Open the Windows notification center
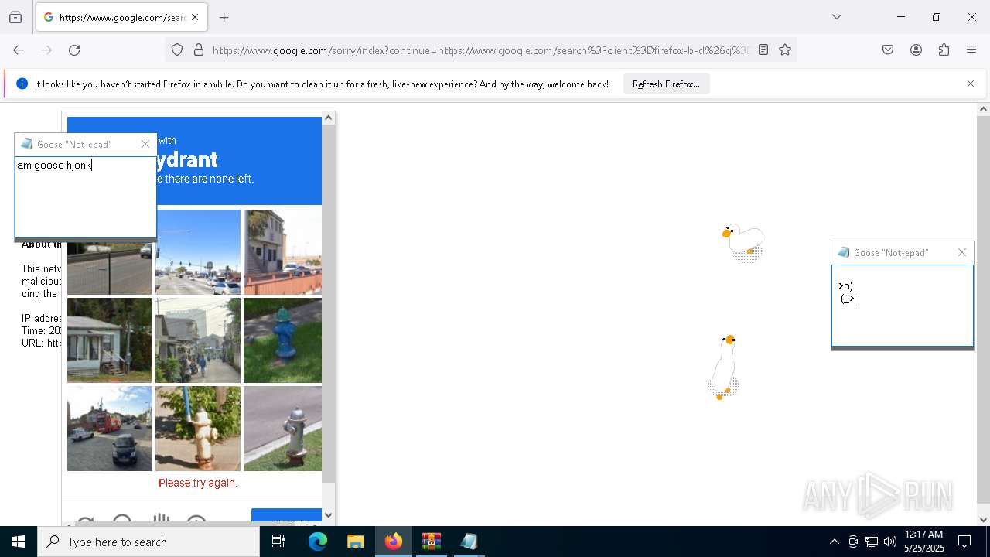 click(x=965, y=542)
